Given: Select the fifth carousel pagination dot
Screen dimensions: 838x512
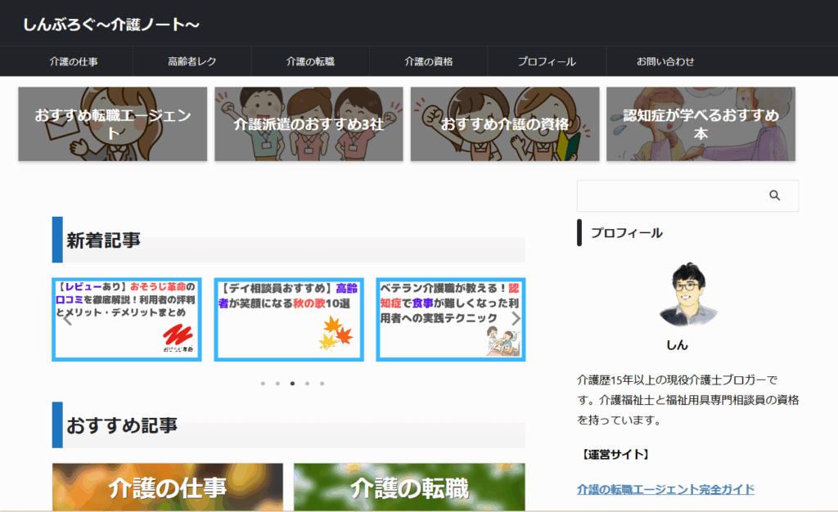Looking at the screenshot, I should coord(322,383).
